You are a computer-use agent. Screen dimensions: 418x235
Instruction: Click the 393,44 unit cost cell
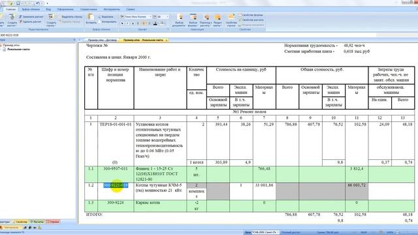pos(221,125)
